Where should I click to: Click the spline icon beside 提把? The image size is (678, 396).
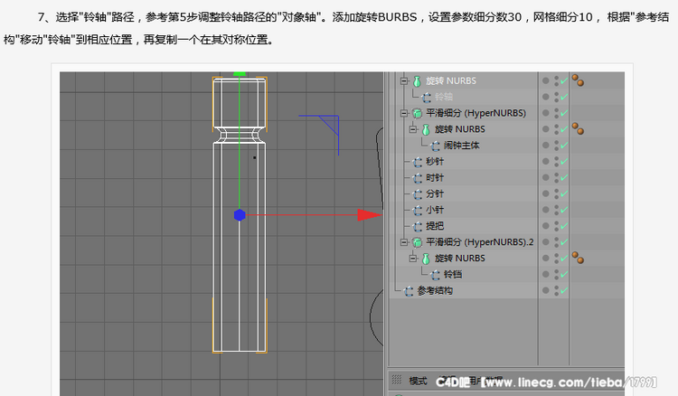tap(418, 227)
